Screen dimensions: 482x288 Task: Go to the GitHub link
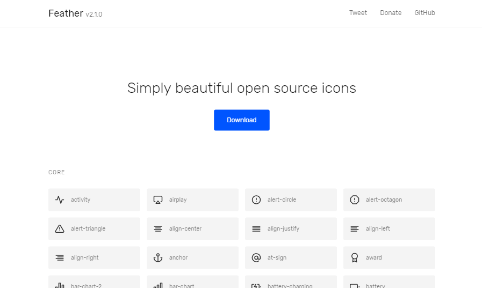coord(425,13)
